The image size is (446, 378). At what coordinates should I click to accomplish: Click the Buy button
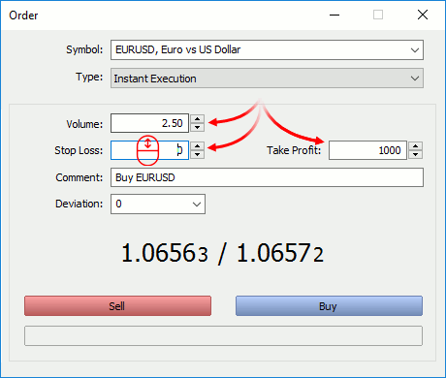point(329,305)
